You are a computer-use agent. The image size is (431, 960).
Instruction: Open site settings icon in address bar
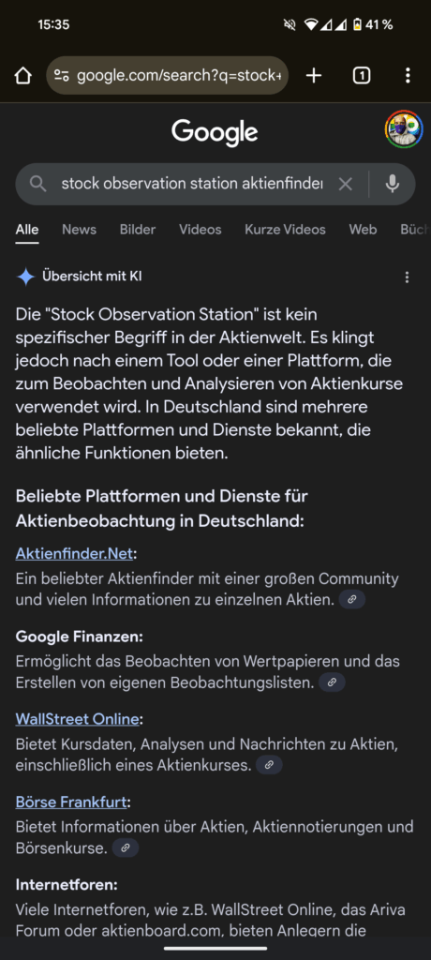pyautogui.click(x=61, y=76)
